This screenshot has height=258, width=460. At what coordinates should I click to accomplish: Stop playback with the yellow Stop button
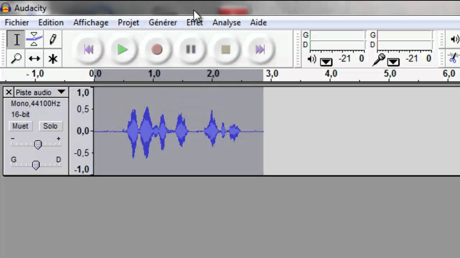pos(225,49)
